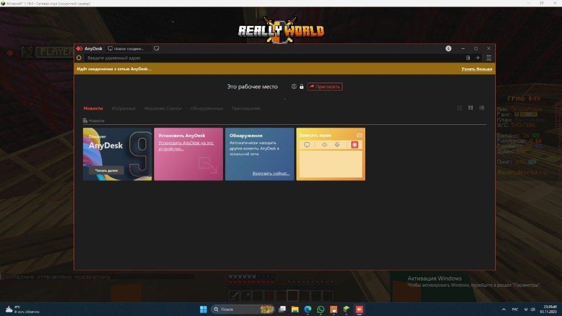Click the AnyDesk logo in title bar
Screen dimensions: 562x316
(79, 48)
